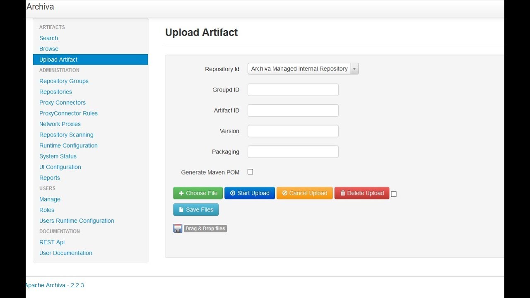
Task: Open Network Proxies
Action: point(60,124)
